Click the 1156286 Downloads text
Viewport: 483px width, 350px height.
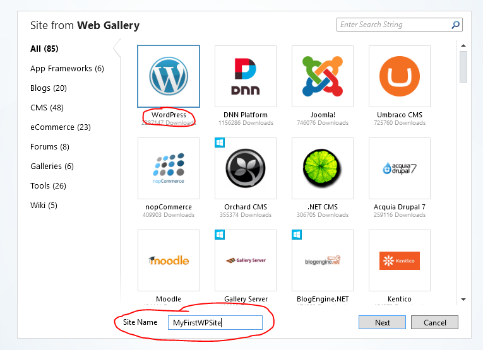246,123
